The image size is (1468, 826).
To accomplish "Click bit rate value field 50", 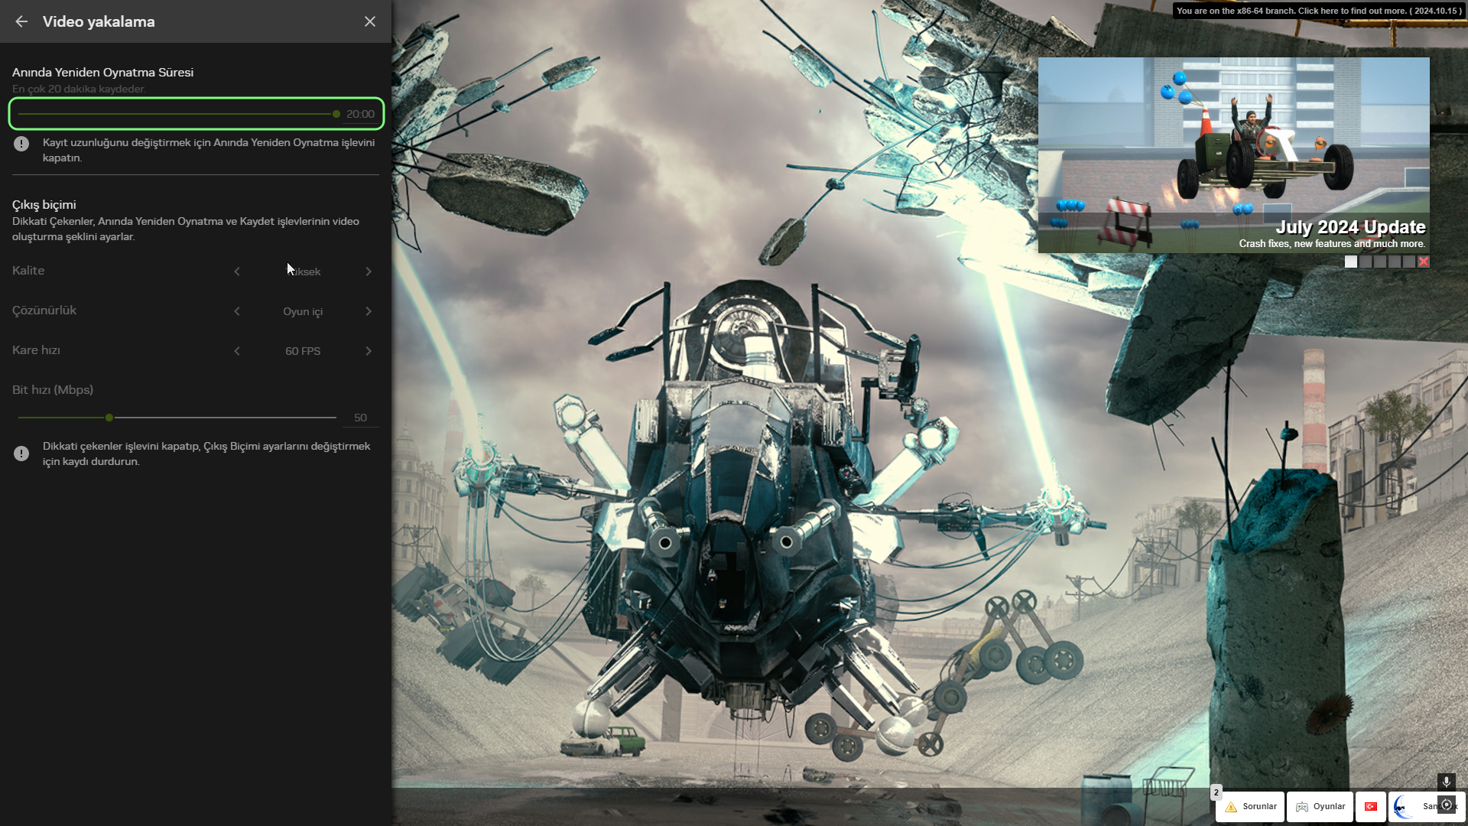I will (360, 418).
